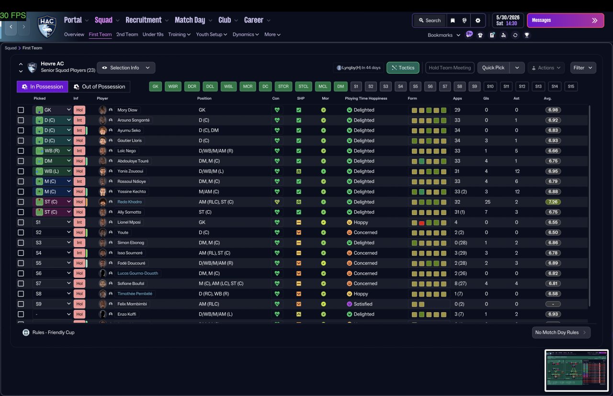Open the globe world icon in top bar
The height and width of the screenshot is (396, 613).
coord(465,21)
